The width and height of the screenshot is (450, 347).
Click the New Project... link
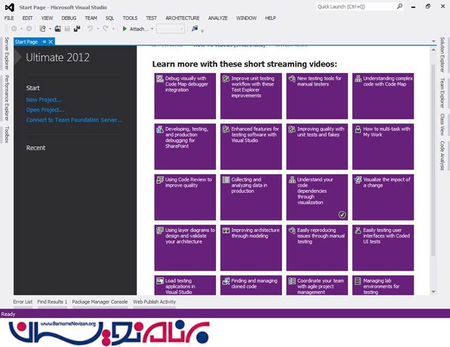(44, 100)
